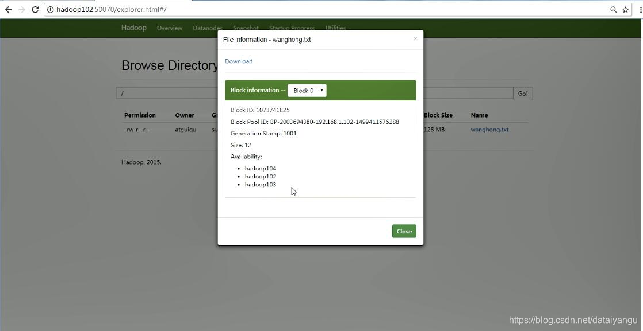Click hadoop102 in availability list
643x331 pixels.
click(261, 176)
